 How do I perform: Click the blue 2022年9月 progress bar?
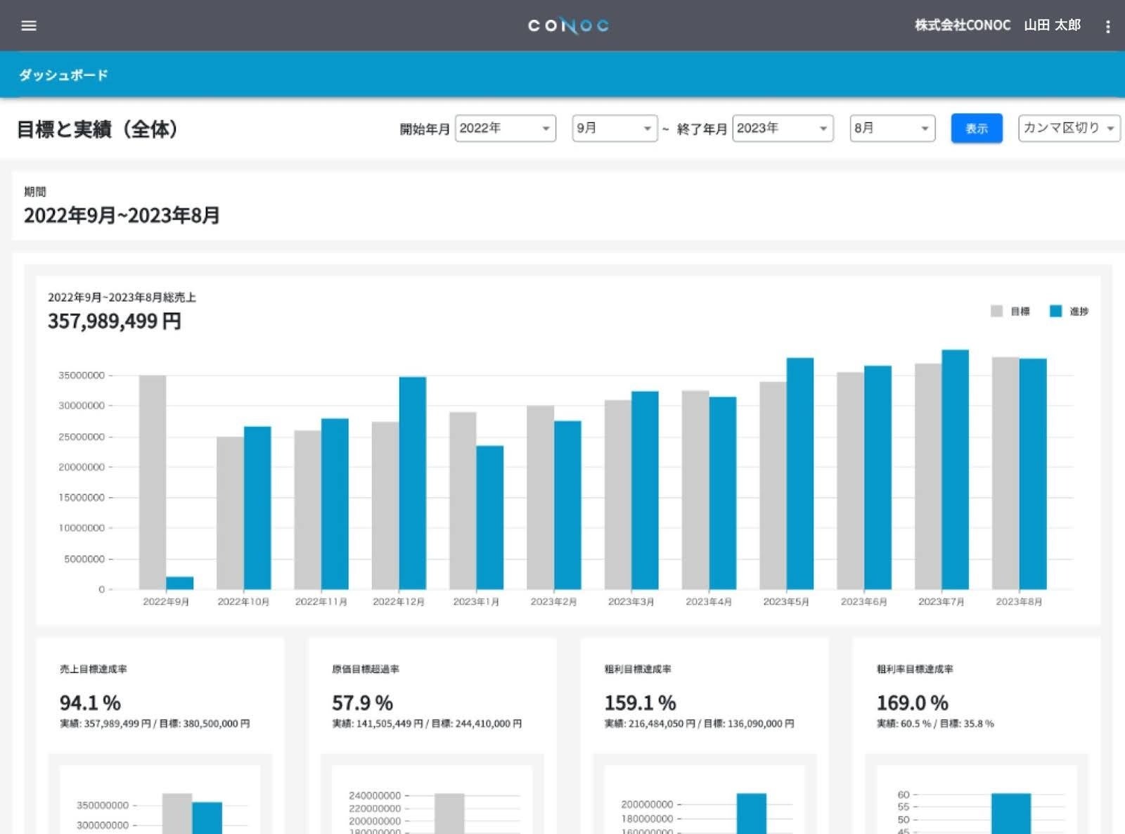click(179, 583)
